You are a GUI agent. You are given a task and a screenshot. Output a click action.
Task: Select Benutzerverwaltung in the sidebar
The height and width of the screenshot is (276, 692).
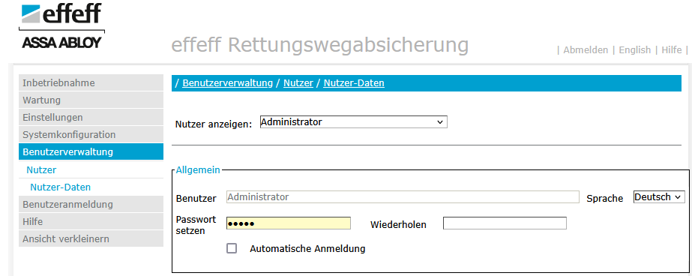click(x=91, y=152)
